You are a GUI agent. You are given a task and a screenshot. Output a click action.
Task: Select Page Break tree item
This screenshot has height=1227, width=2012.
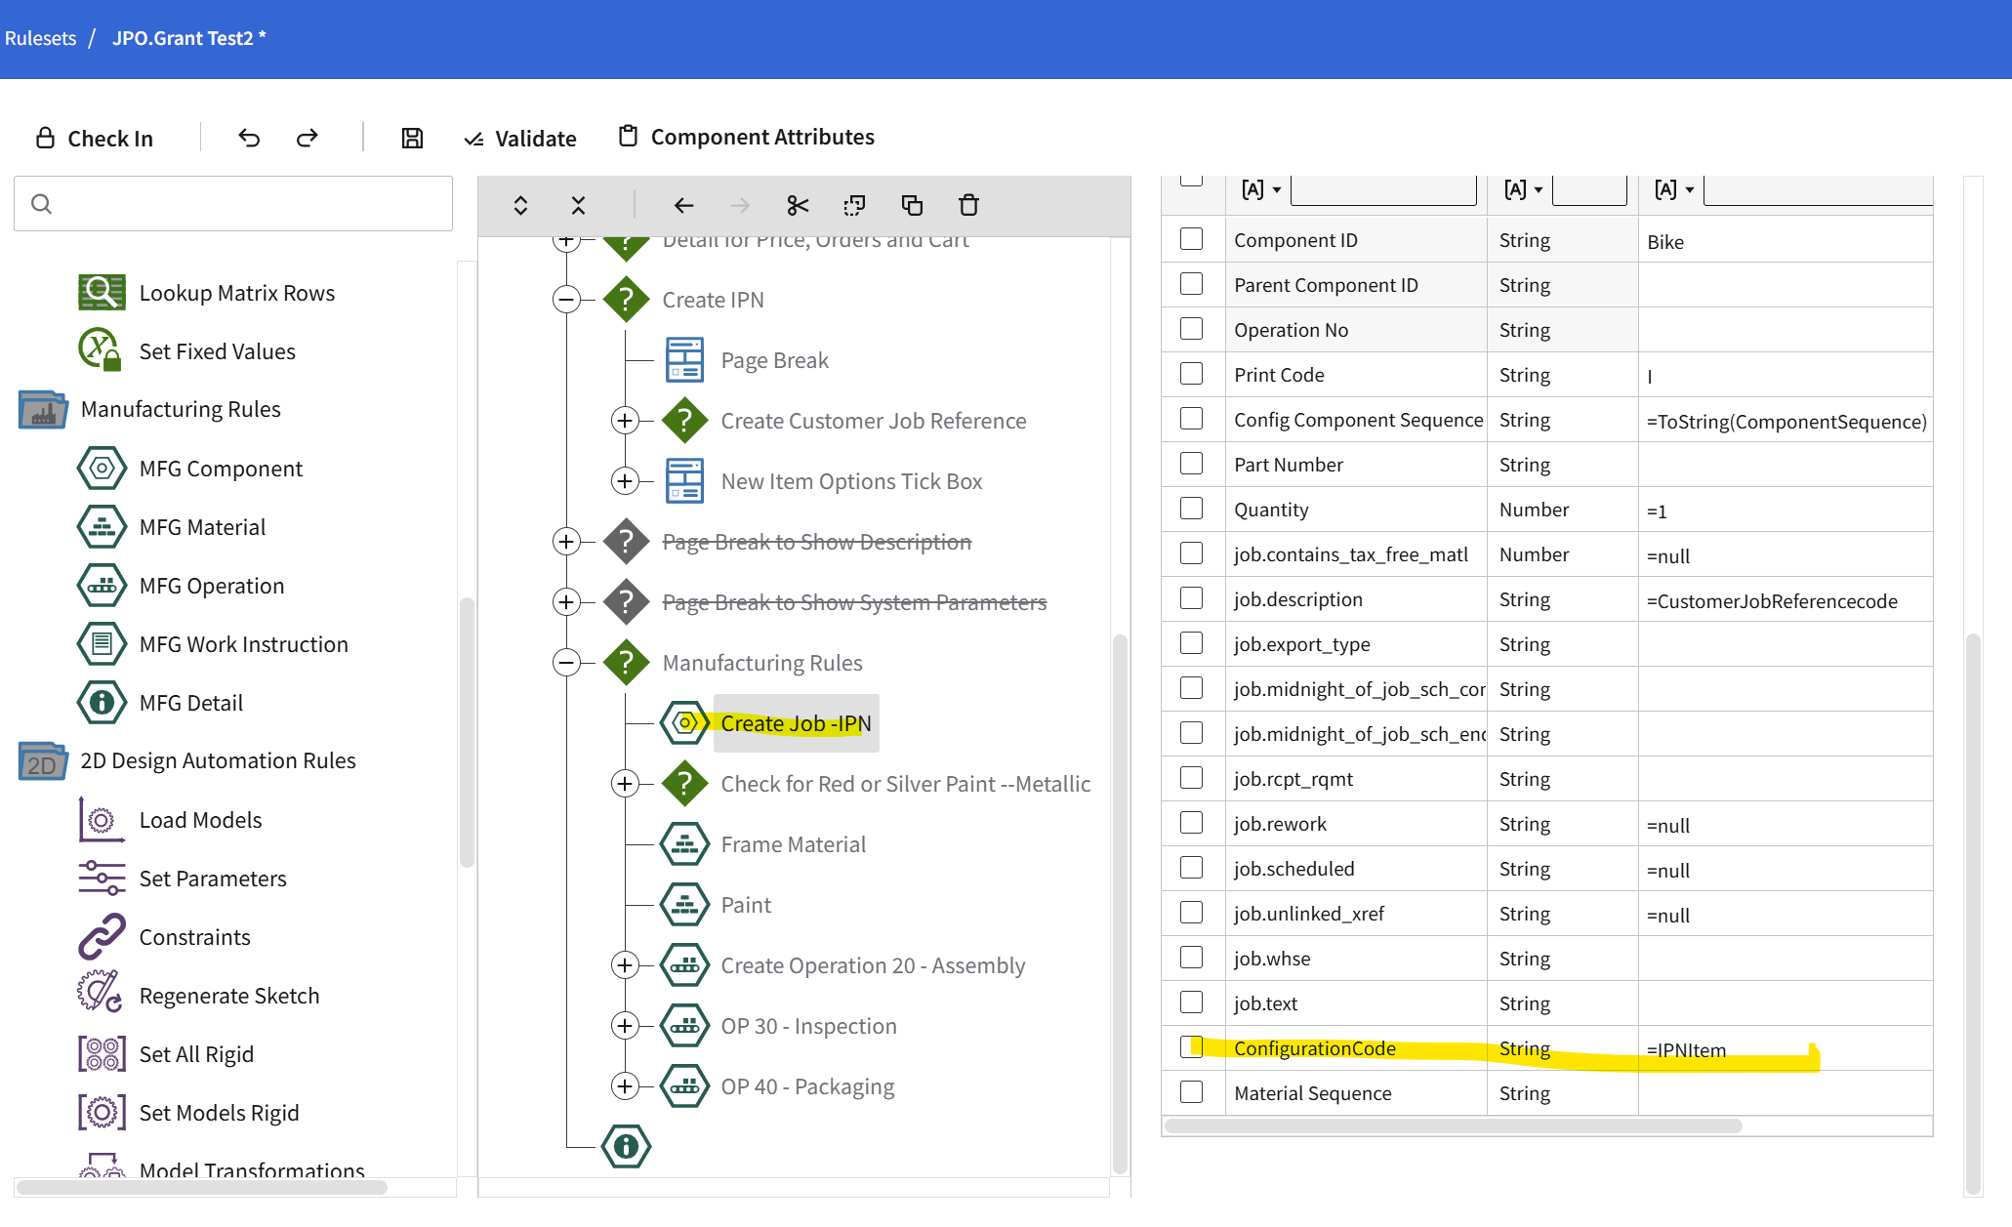[774, 360]
